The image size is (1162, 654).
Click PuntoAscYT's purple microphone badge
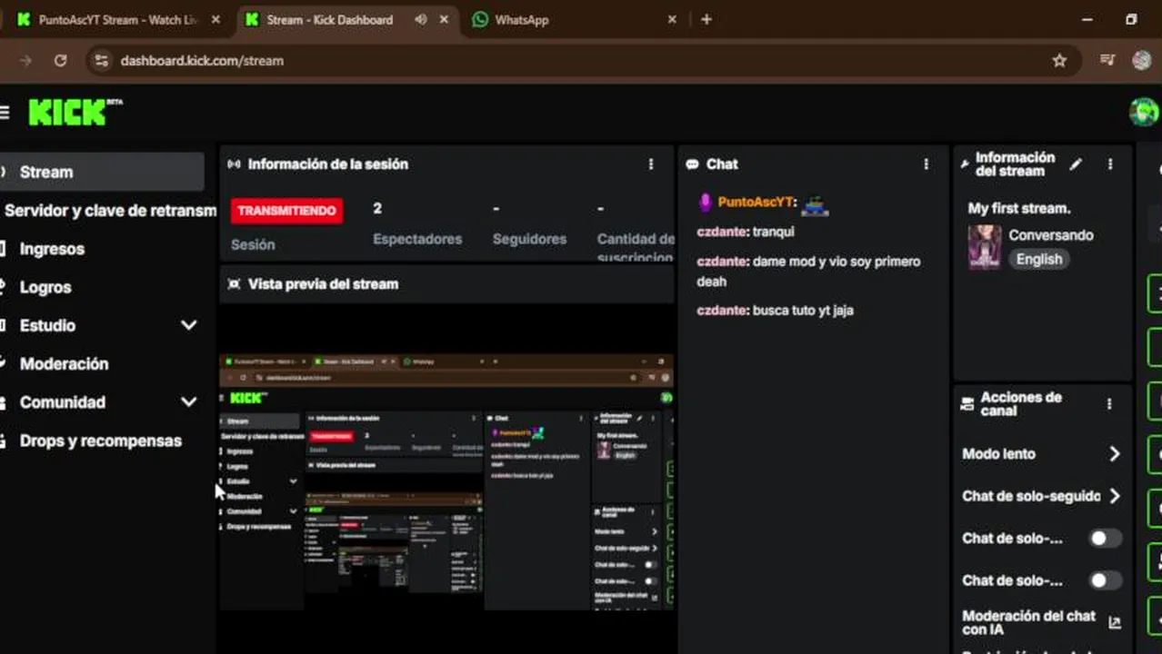(705, 203)
